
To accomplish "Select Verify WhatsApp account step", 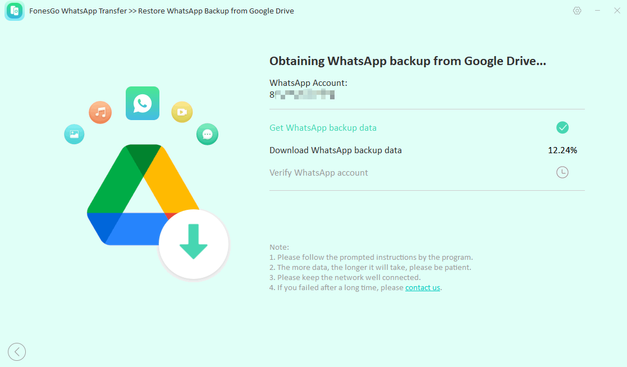I will point(319,173).
